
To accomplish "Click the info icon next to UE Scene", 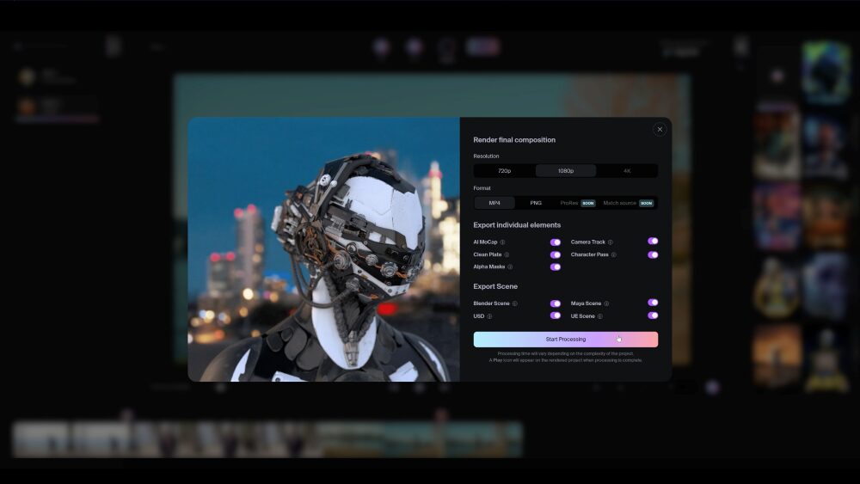I will [x=600, y=316].
